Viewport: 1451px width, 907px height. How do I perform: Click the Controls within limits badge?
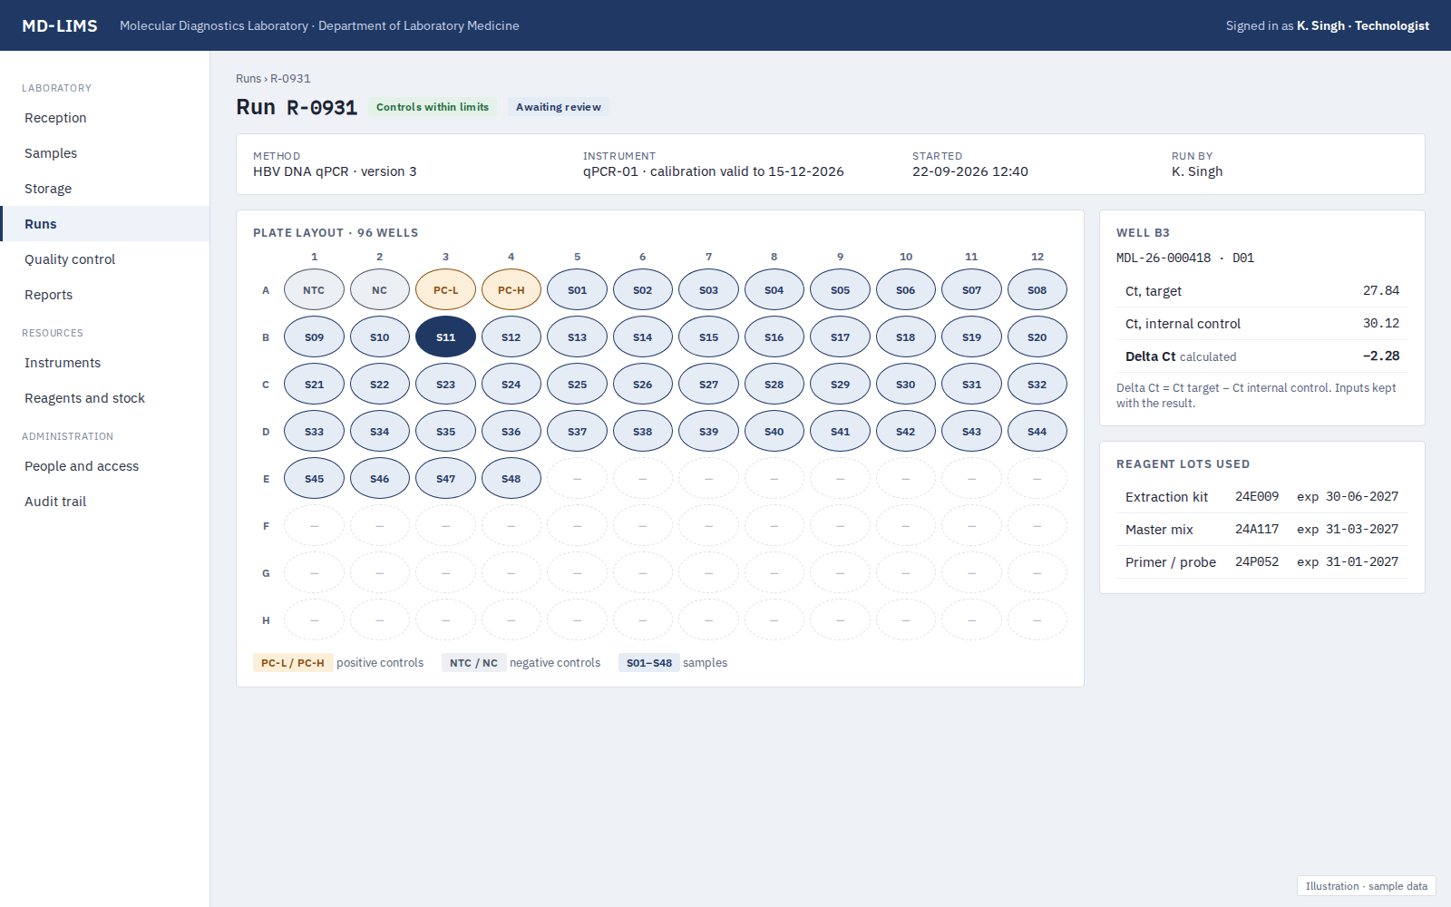433,107
